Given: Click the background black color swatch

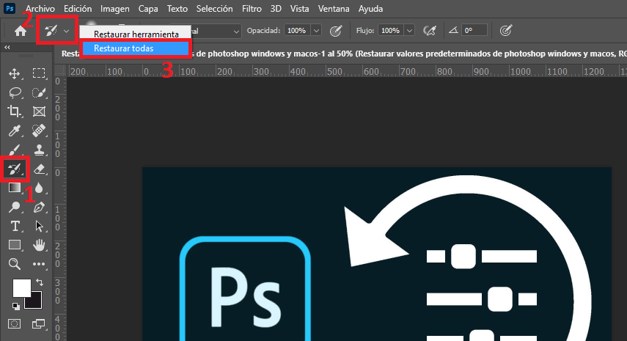Looking at the screenshot, I should [36, 302].
